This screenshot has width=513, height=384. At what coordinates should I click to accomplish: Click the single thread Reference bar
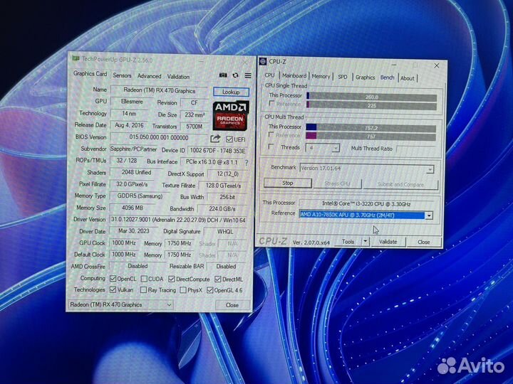372,105
